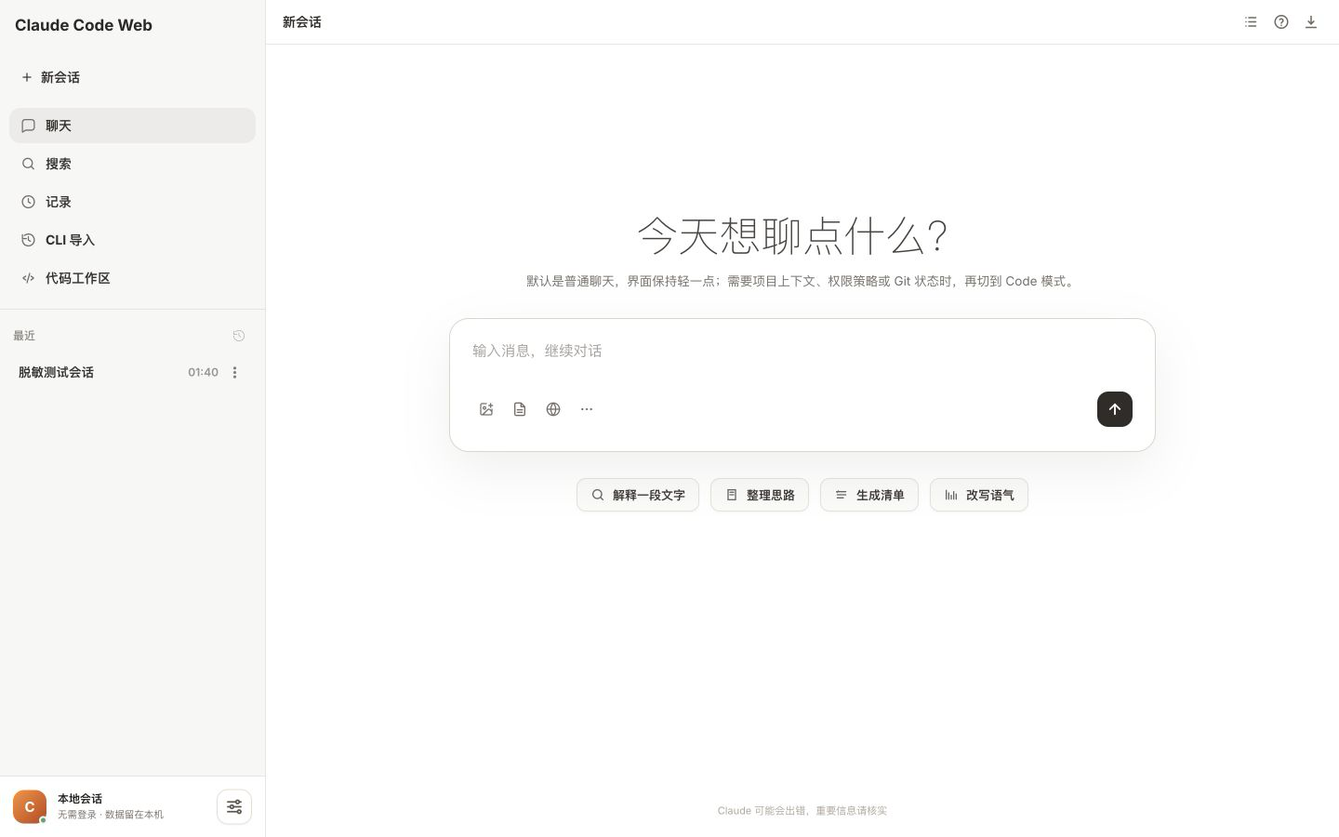Click the 新会话 title in the header
This screenshot has width=1339, height=837.
point(302,22)
